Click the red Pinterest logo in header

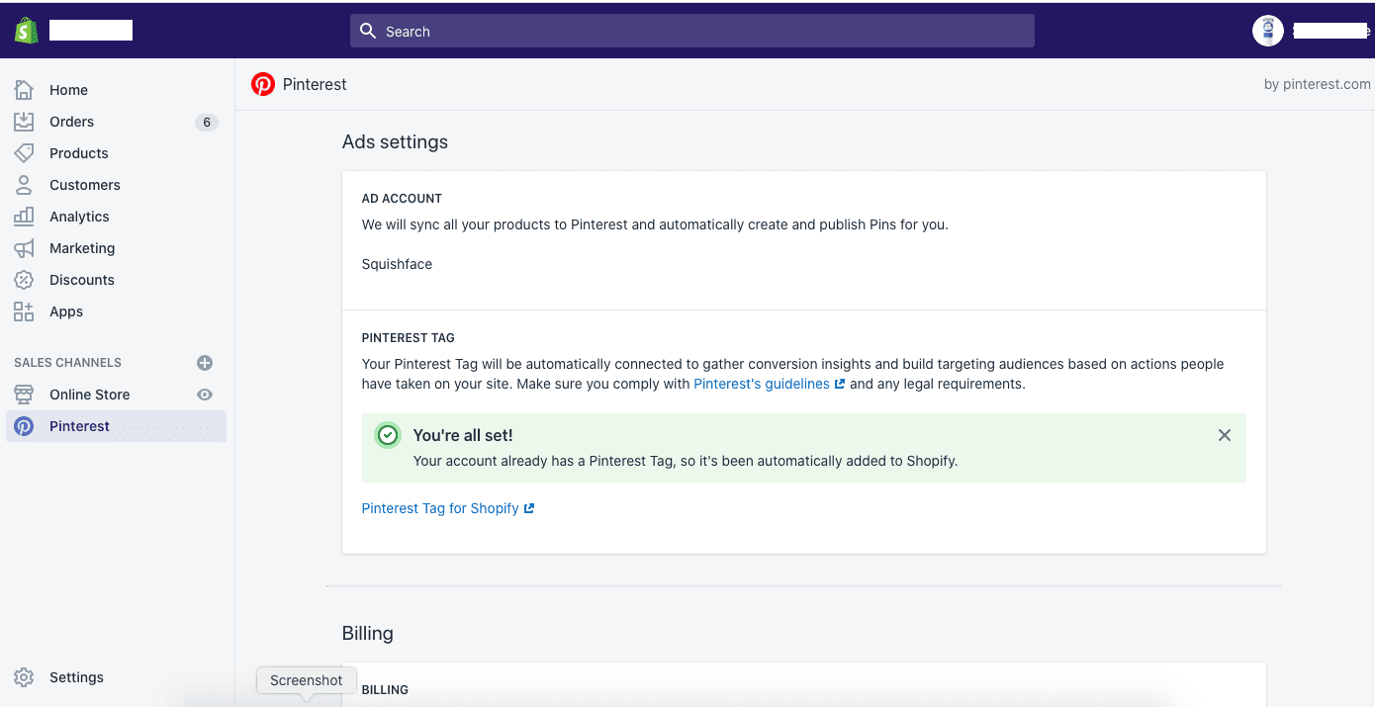click(x=263, y=85)
